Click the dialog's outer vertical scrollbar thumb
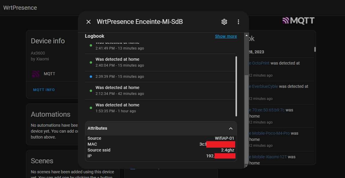Viewport: 345px width, 178px height. pos(246,119)
